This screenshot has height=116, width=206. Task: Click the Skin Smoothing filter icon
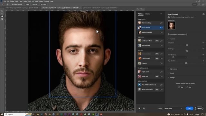pos(139,23)
